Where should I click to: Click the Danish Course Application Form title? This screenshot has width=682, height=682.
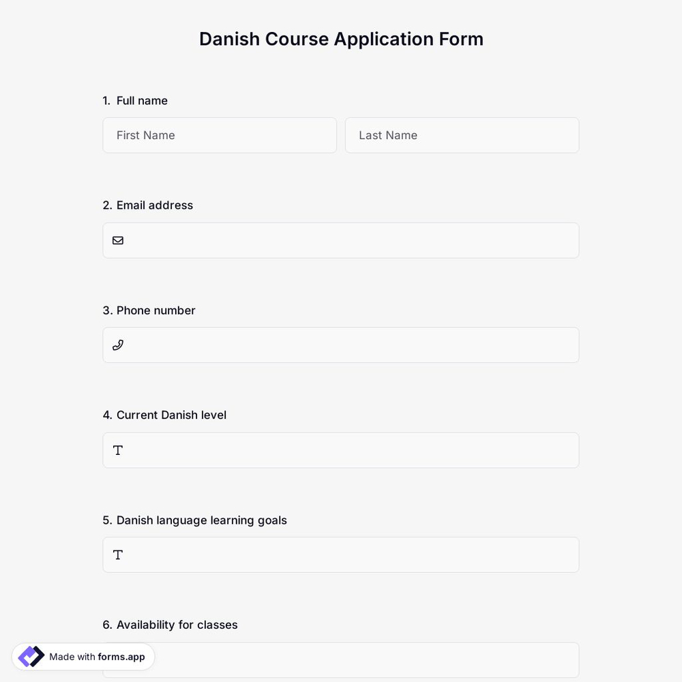coord(341,39)
